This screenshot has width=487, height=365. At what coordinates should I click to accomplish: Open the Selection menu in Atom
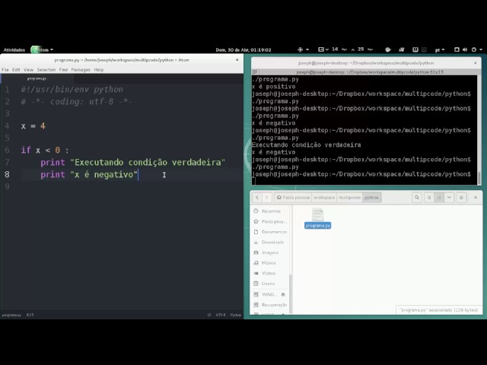[46, 70]
